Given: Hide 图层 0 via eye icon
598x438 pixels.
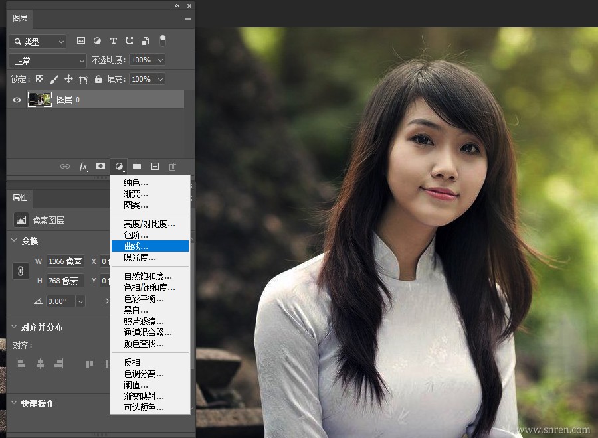Looking at the screenshot, I should (x=17, y=100).
